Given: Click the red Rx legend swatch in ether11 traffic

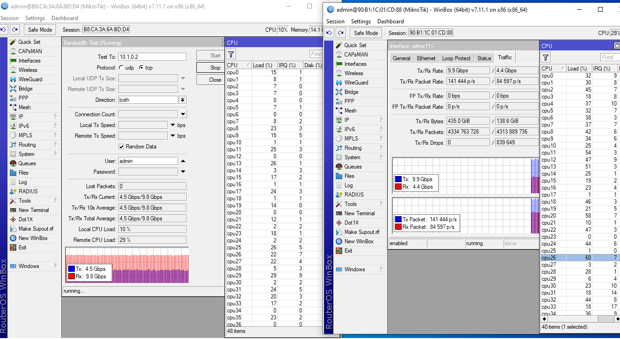Looking at the screenshot, I should 398,187.
